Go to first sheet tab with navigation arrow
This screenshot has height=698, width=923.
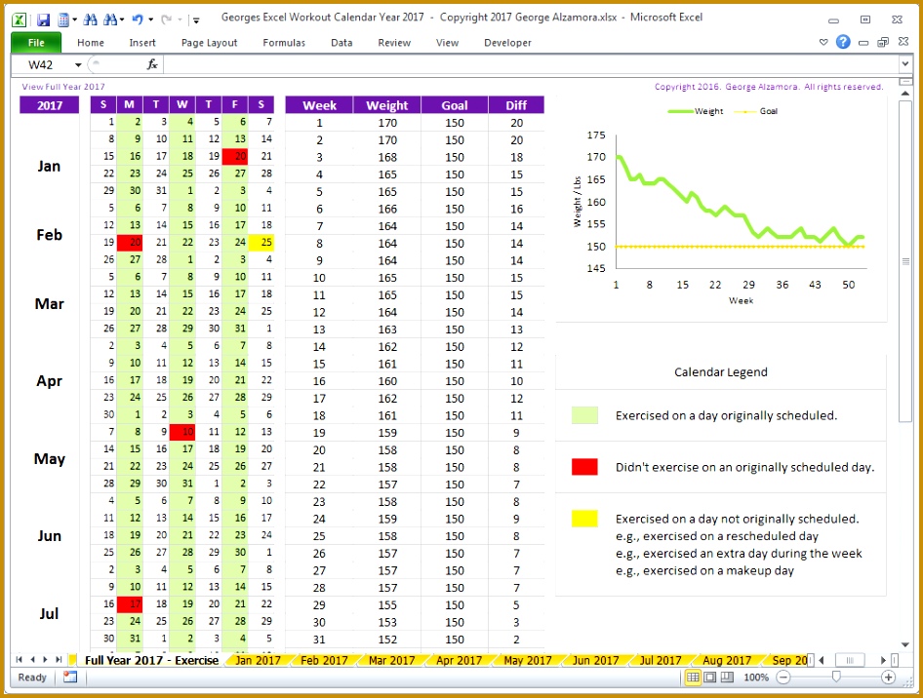[x=20, y=660]
